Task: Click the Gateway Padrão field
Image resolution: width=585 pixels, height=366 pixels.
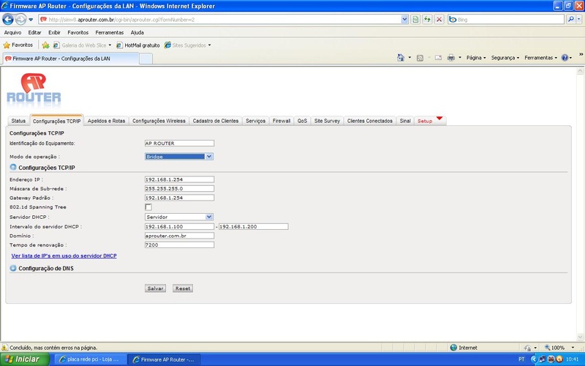Action: point(179,198)
